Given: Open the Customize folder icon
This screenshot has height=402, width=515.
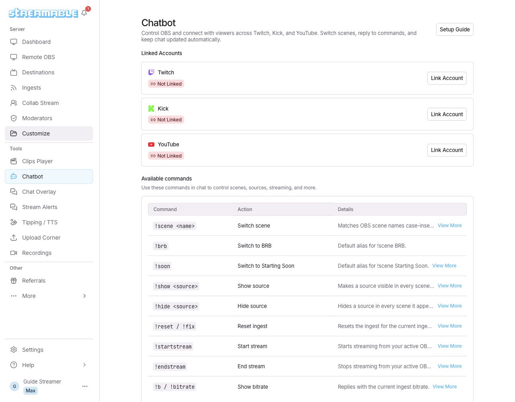Looking at the screenshot, I should tap(14, 133).
